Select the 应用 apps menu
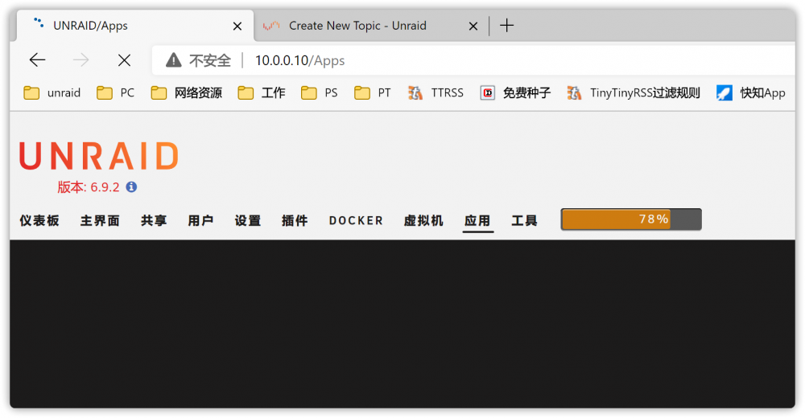This screenshot has width=805, height=418. [477, 220]
